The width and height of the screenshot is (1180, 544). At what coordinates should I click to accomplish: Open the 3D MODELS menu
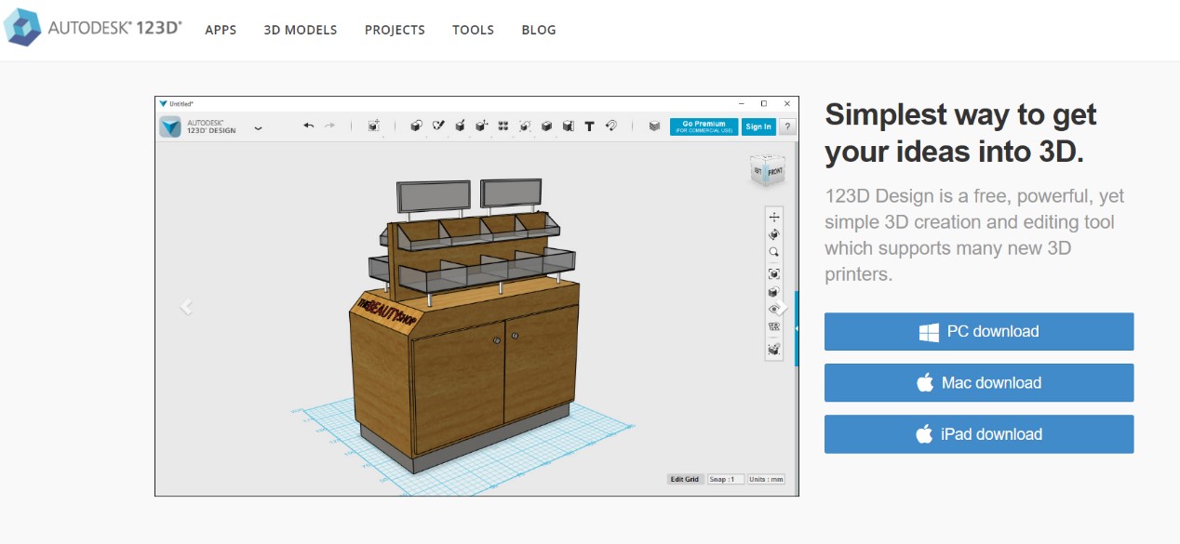(x=301, y=30)
